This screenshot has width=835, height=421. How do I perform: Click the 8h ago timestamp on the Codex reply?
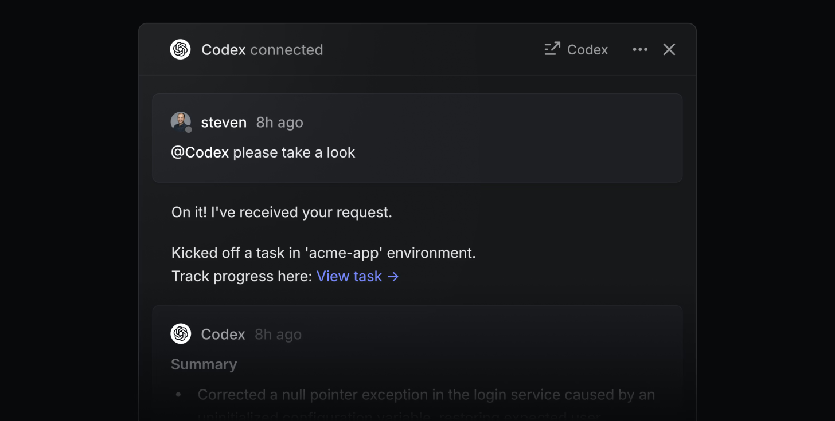[x=278, y=335]
